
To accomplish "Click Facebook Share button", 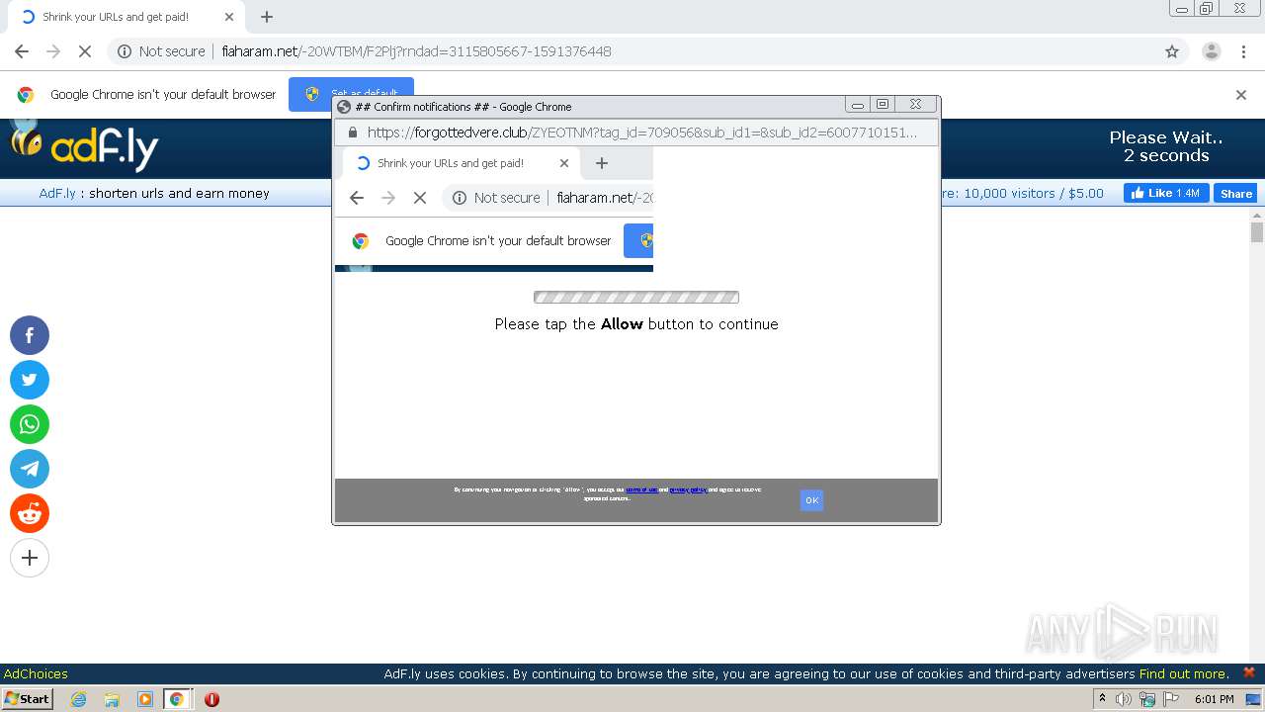I will click(x=1235, y=194).
